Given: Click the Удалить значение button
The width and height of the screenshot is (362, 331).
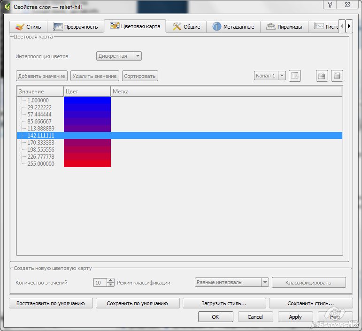Looking at the screenshot, I should coord(95,76).
